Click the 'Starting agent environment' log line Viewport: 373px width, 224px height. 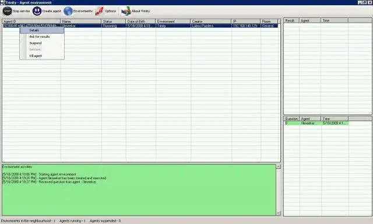[x=39, y=174]
